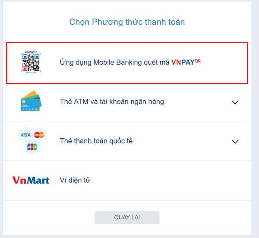Screen dimensions: 259x238
Task: Click the Chọn Phương thức thanh toán heading
Action: click(x=127, y=22)
